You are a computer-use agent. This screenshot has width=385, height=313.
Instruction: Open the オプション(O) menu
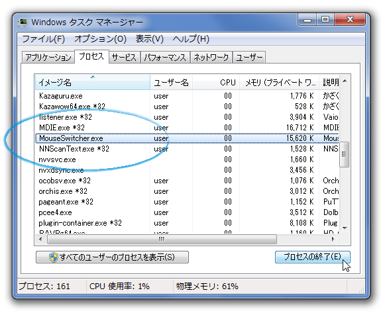point(100,39)
